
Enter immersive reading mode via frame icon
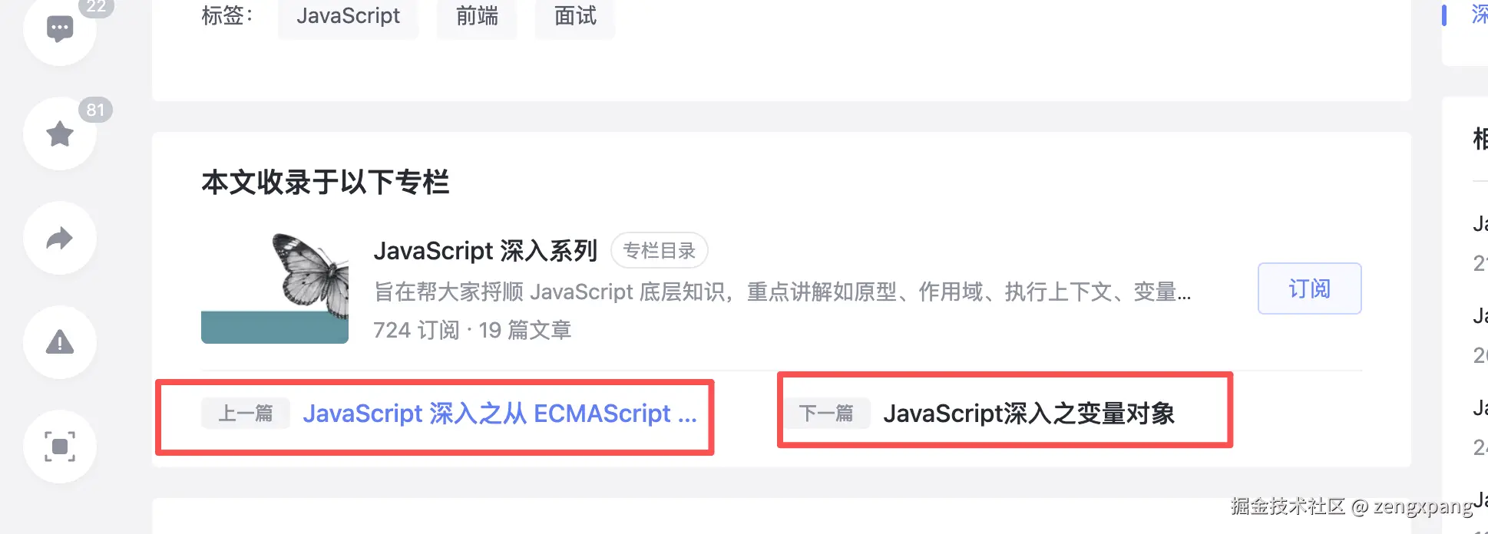click(x=60, y=447)
